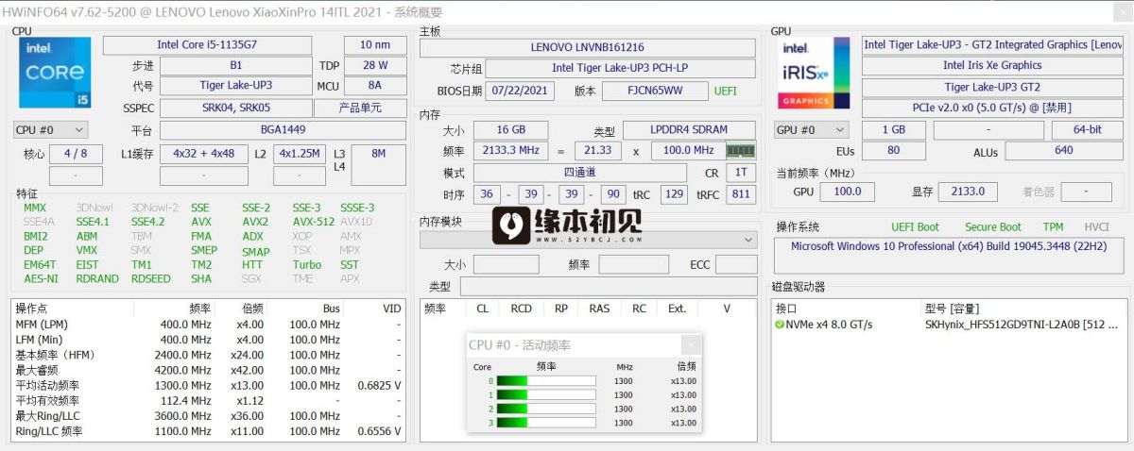This screenshot has height=451, width=1134.
Task: Click the 4 / 8 cores value
Action: [x=76, y=154]
